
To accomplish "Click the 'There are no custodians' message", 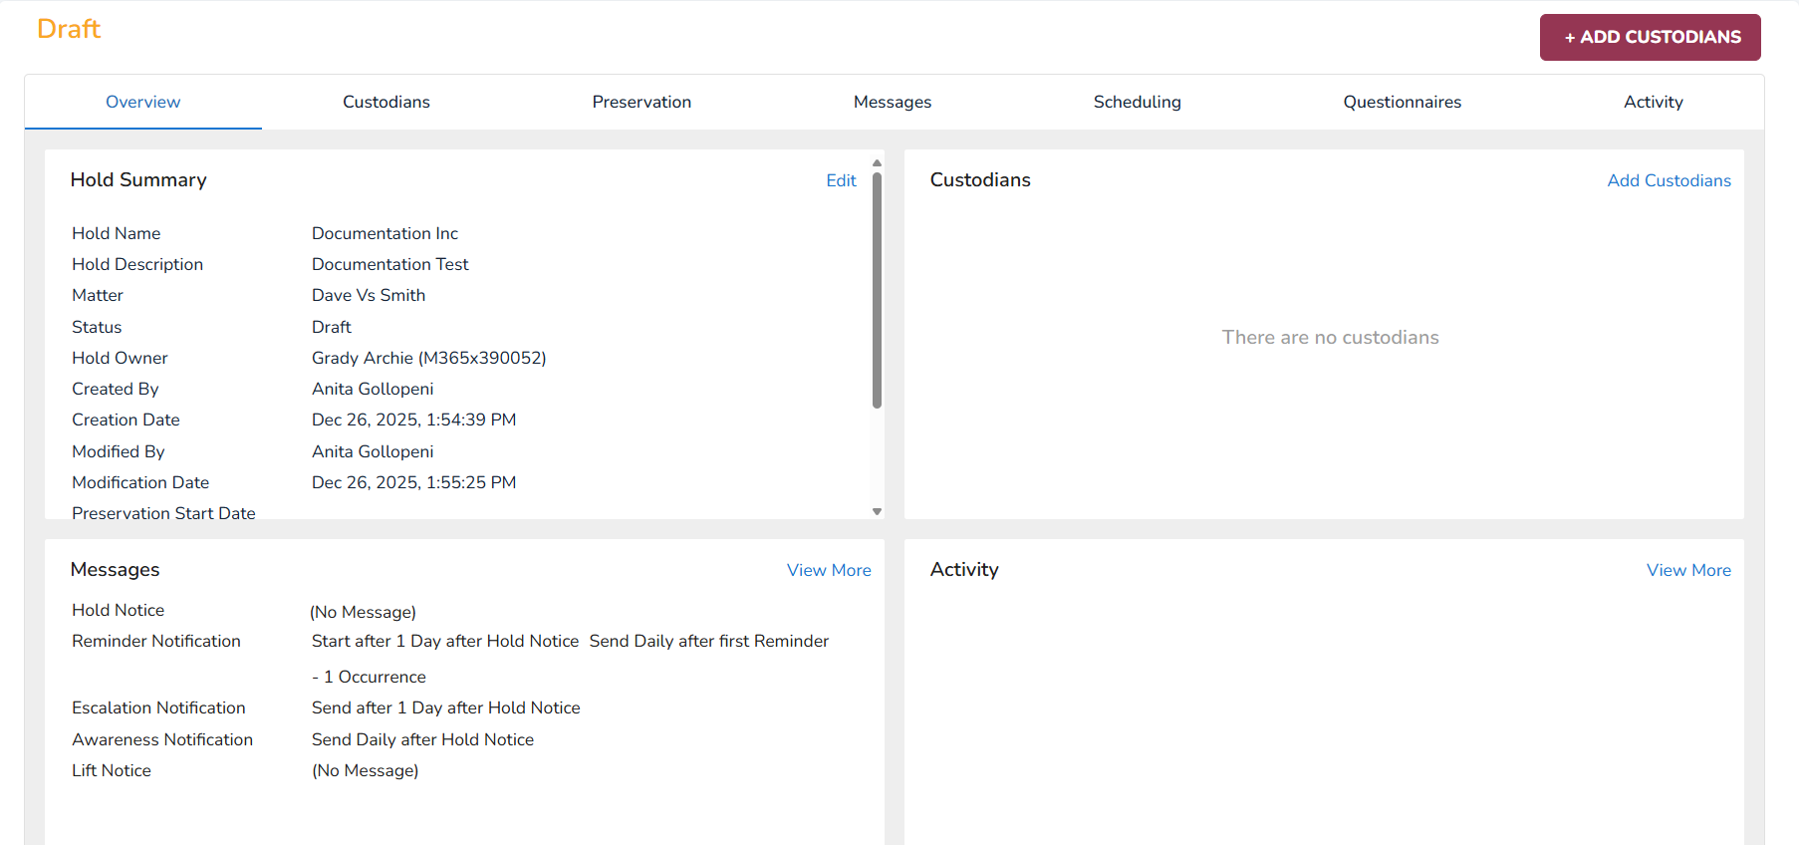I will pos(1330,338).
